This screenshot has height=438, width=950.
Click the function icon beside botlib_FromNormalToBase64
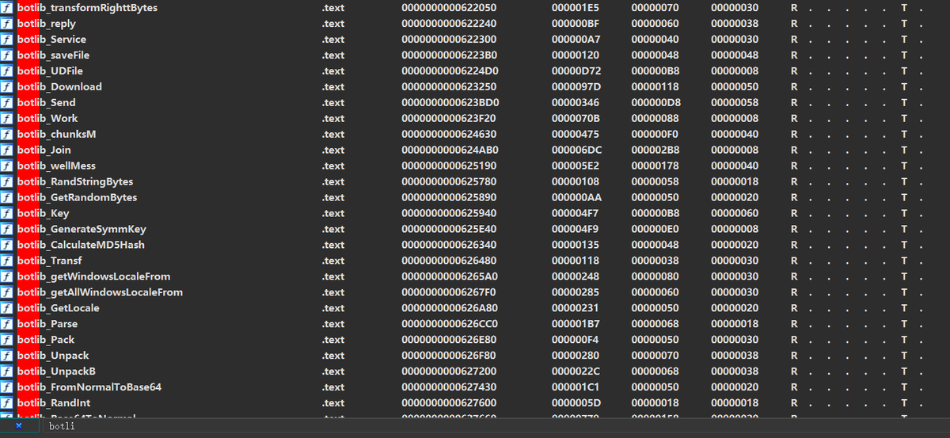point(7,387)
